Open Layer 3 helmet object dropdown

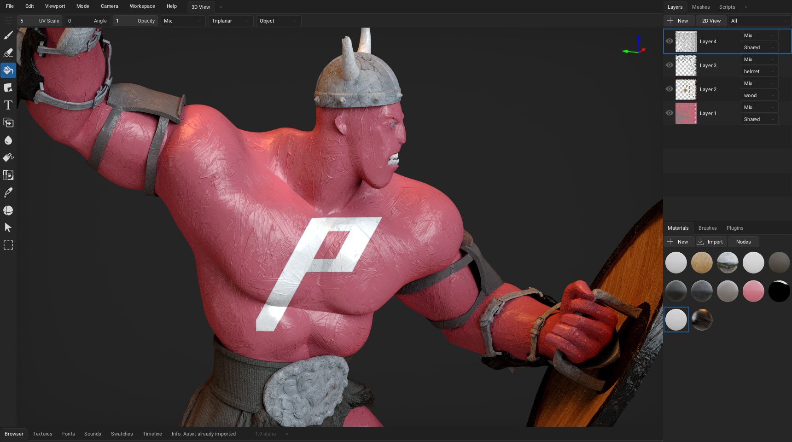click(x=759, y=71)
